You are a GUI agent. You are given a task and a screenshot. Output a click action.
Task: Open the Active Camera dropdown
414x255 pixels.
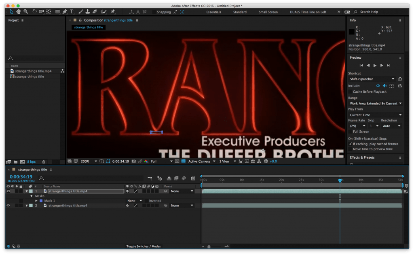(202, 161)
